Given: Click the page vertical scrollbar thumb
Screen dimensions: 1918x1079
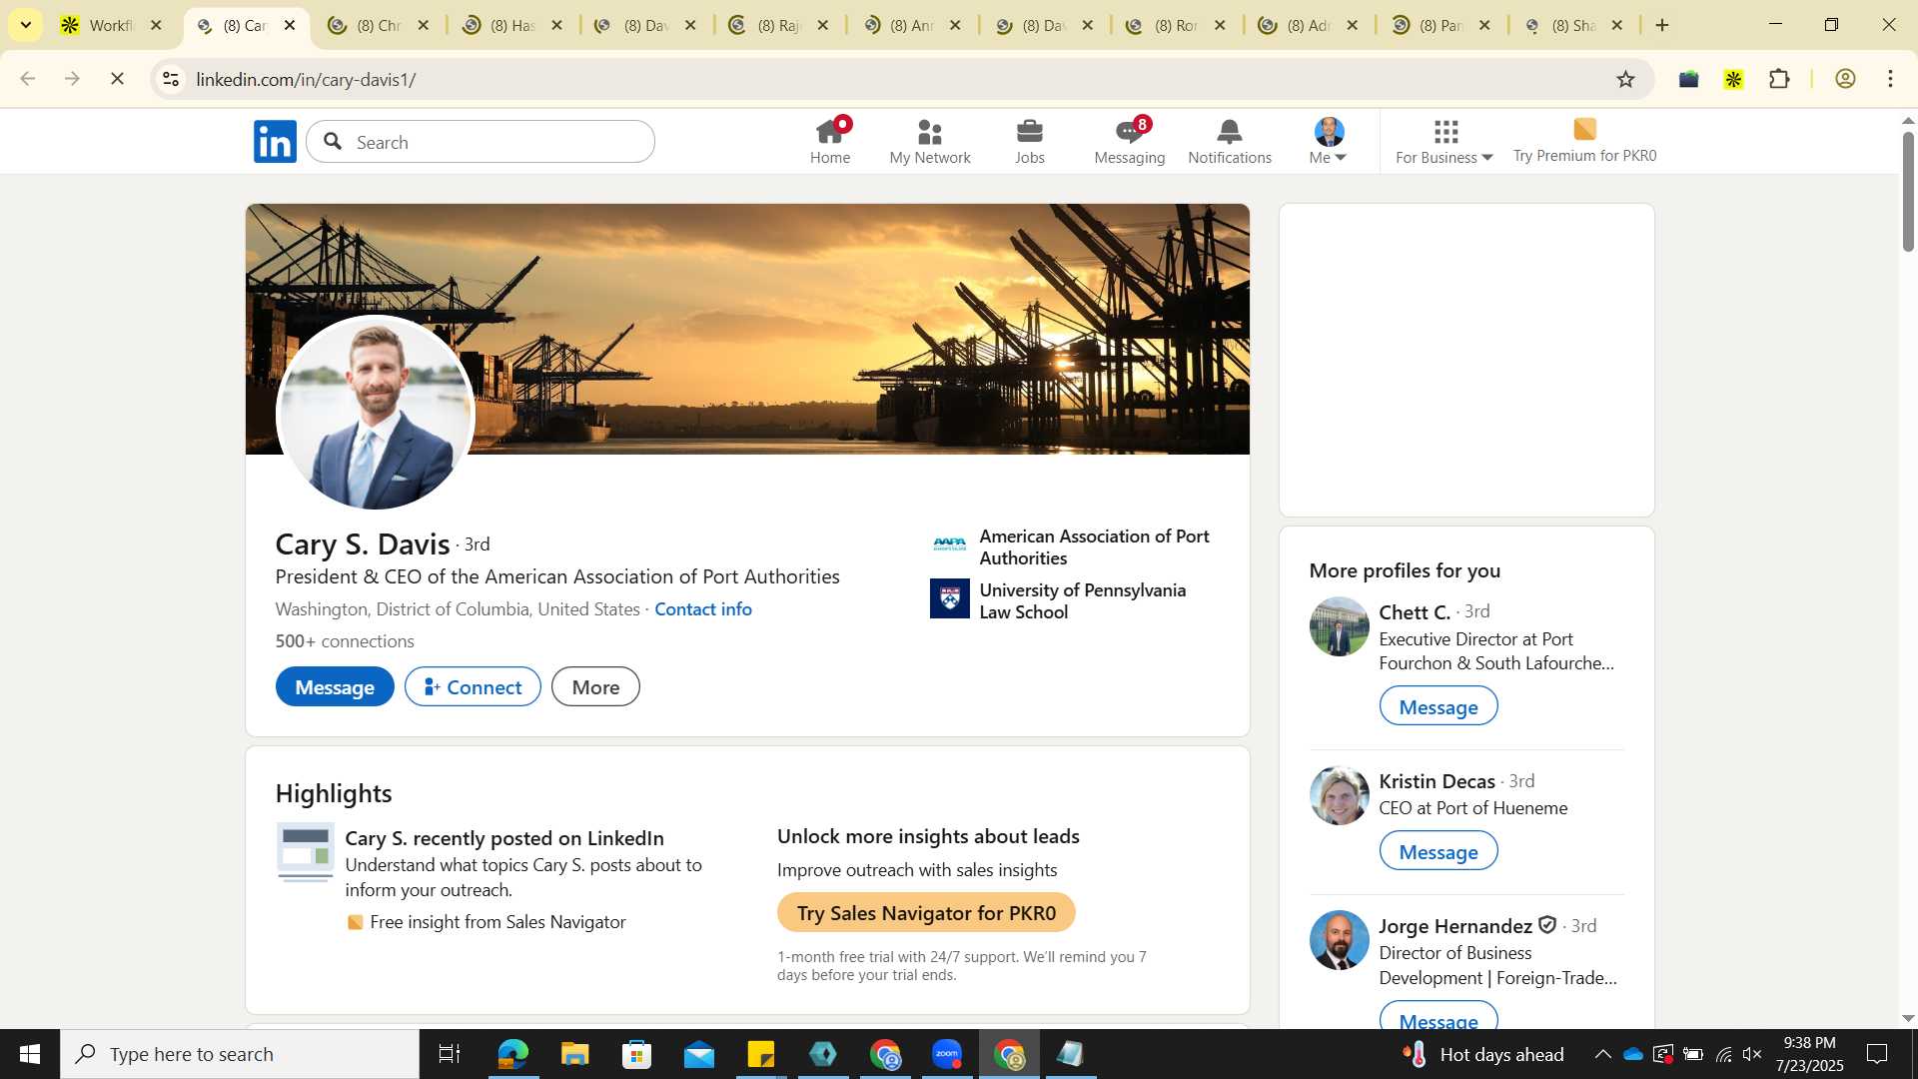Looking at the screenshot, I should (x=1908, y=190).
